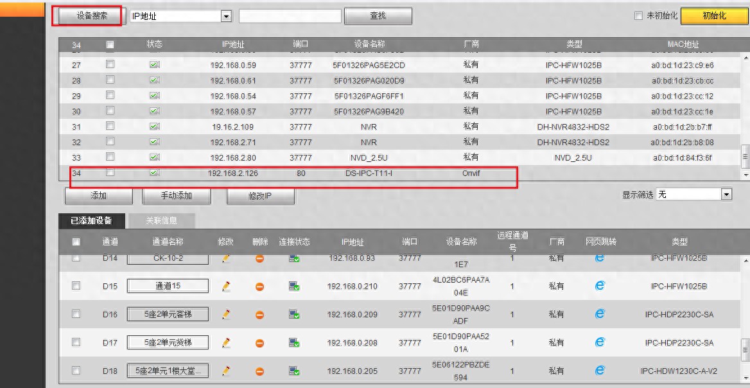Click the edit pencil icon for channel D15
This screenshot has height=388, width=750.
click(x=226, y=287)
